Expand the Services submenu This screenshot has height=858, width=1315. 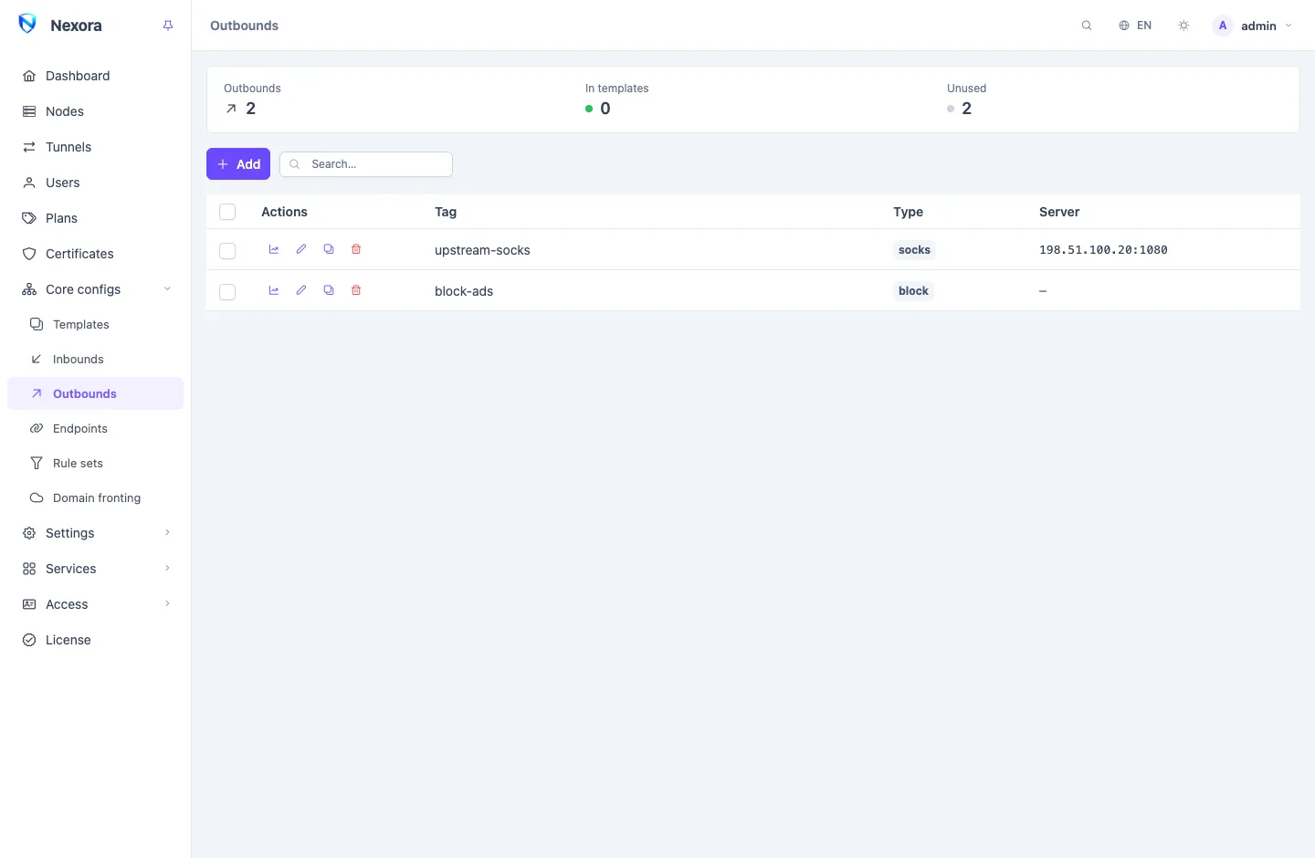point(96,569)
